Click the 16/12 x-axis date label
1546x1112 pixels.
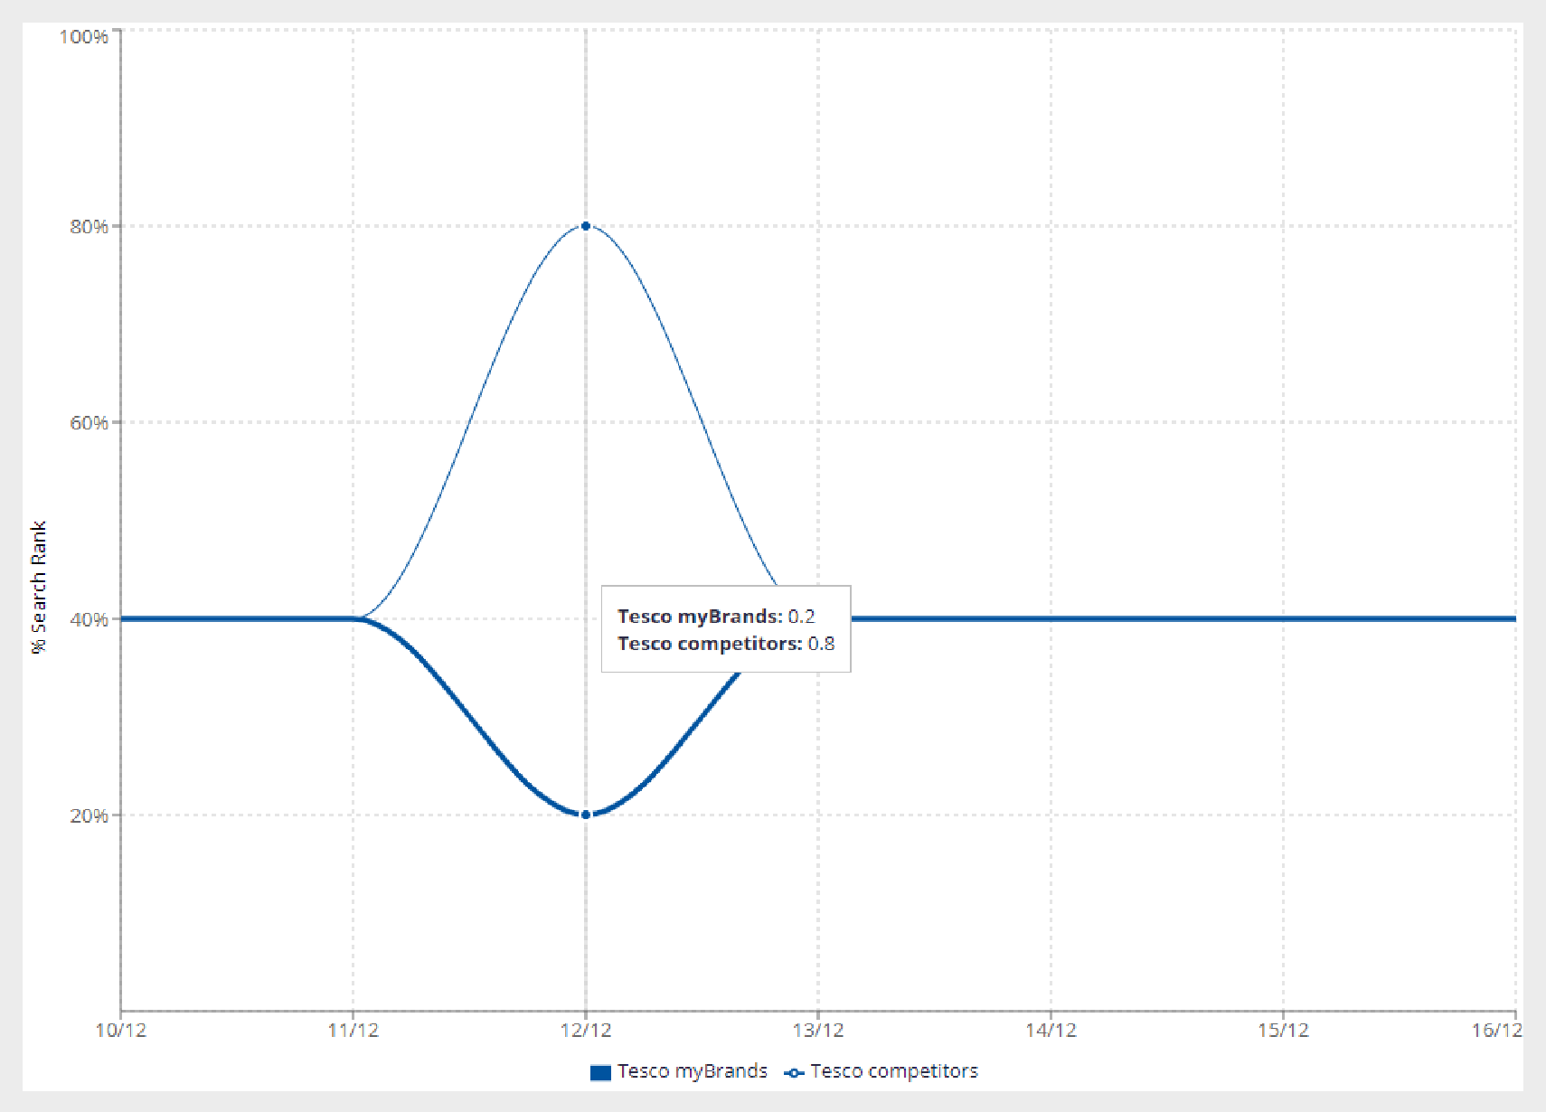pyautogui.click(x=1497, y=1030)
